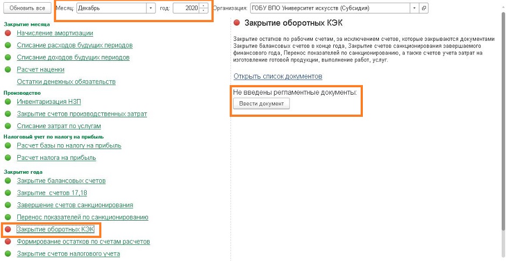Viewport: 506px width, 261px height.
Task: Click inside the year input field
Action: tap(186, 8)
